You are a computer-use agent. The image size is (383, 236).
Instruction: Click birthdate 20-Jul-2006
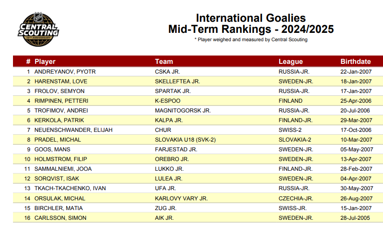click(356, 111)
